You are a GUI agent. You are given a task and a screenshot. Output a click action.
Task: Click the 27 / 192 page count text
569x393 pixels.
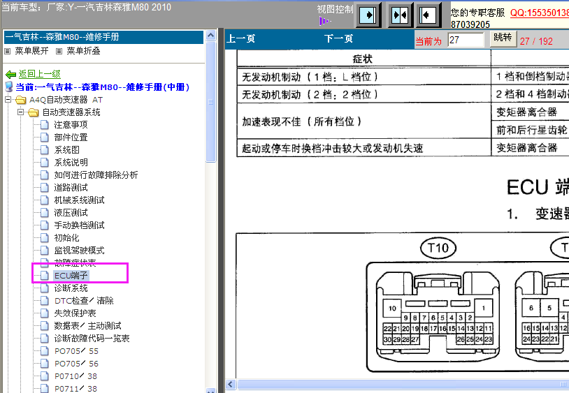(536, 41)
